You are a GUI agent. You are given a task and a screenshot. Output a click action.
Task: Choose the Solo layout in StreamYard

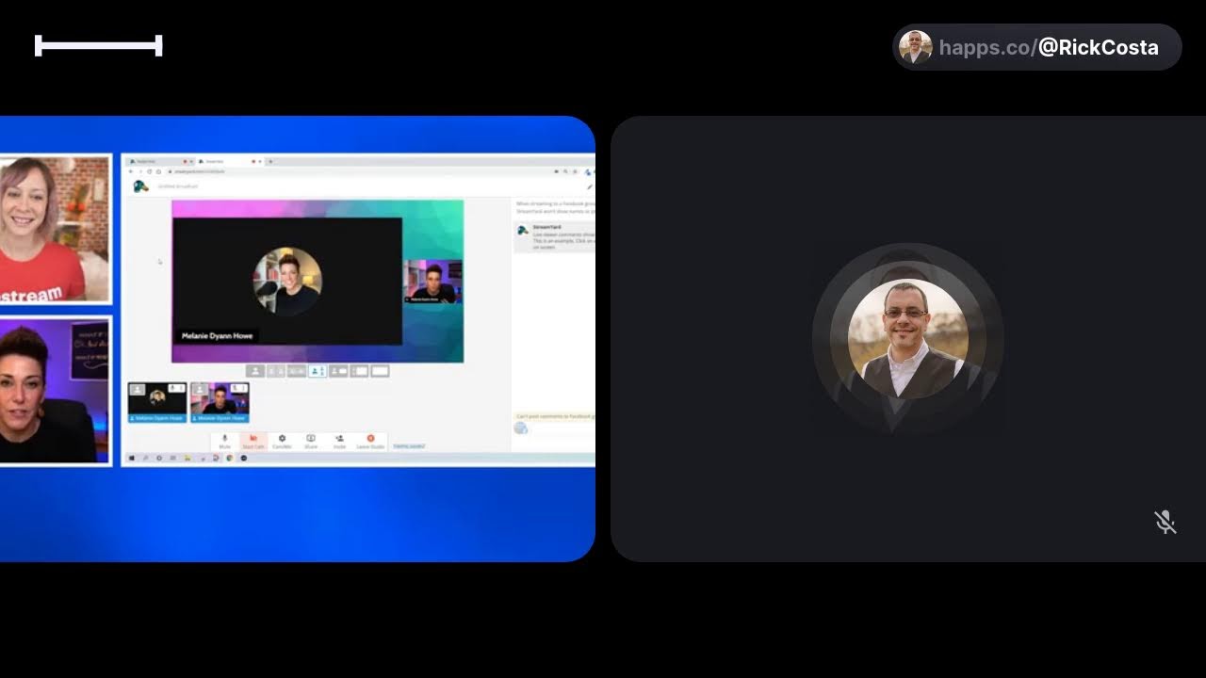255,371
